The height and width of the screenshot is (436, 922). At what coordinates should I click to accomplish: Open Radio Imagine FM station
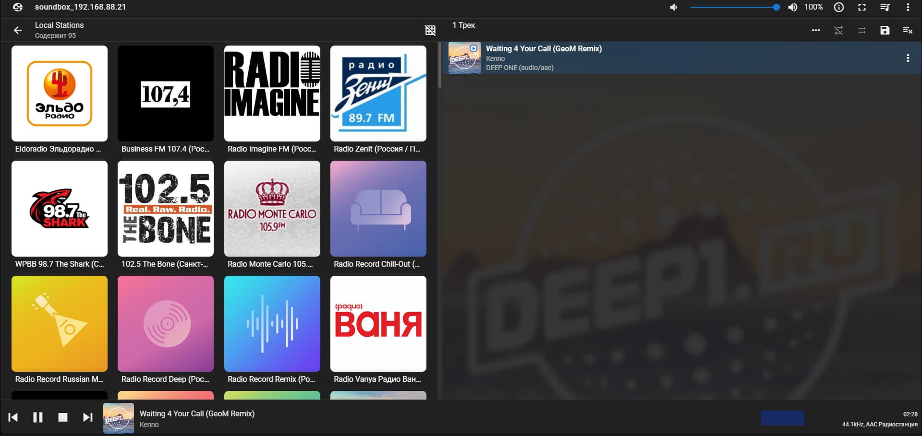[272, 94]
